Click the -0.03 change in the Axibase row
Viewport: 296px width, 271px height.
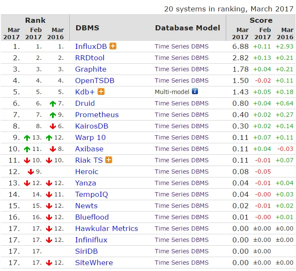[x=285, y=149]
